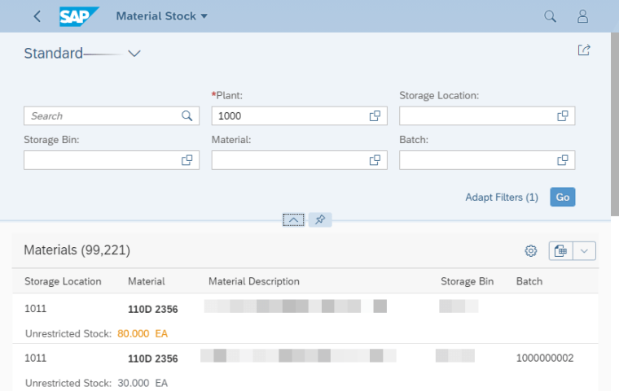Open the user profile icon
Image resolution: width=619 pixels, height=391 pixels.
coord(582,16)
